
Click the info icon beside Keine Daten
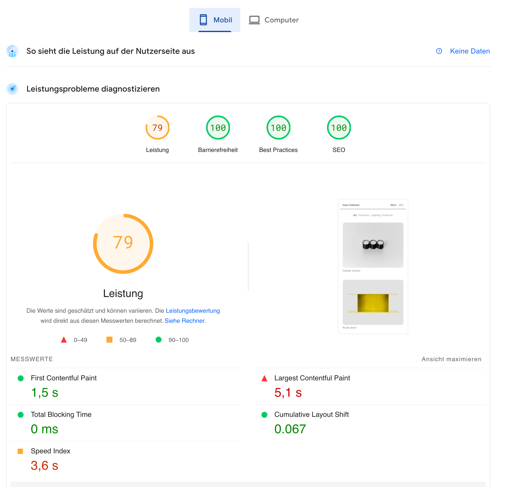click(439, 51)
